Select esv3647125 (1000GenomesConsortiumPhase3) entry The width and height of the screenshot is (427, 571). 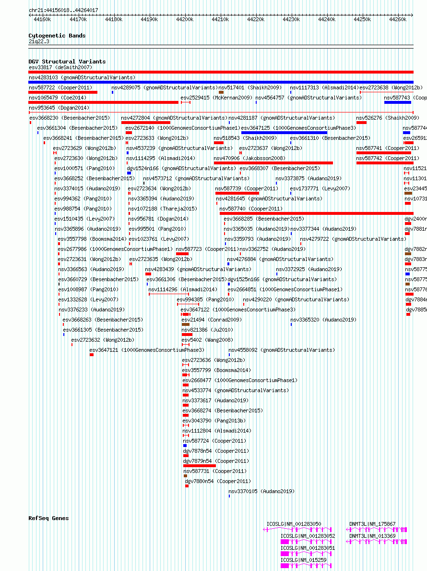click(x=299, y=128)
